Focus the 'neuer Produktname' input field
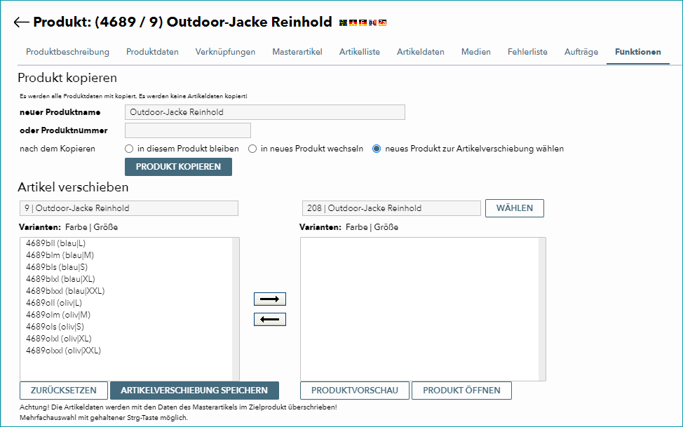The height and width of the screenshot is (427, 683). pos(265,112)
